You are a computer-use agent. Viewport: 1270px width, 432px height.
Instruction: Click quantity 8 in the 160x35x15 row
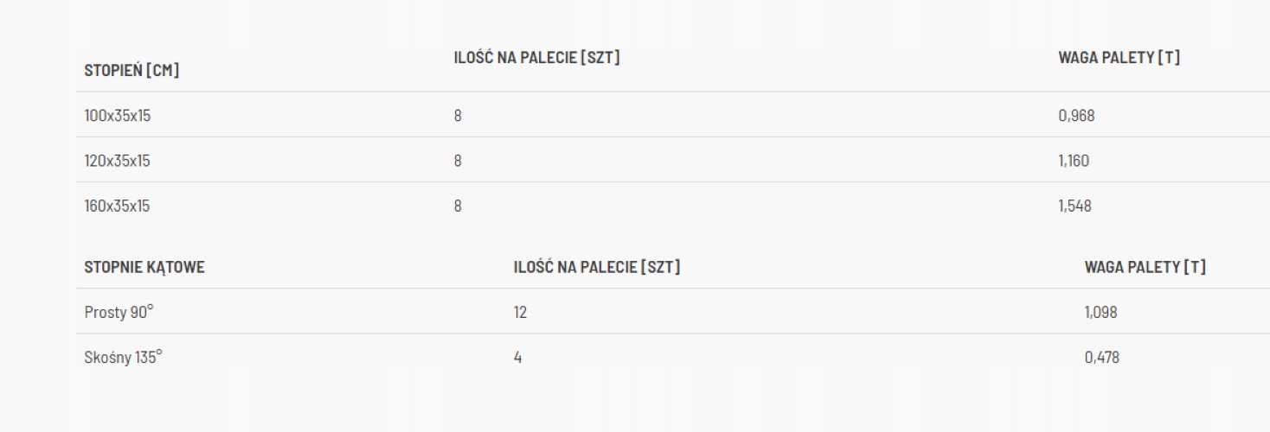point(458,206)
